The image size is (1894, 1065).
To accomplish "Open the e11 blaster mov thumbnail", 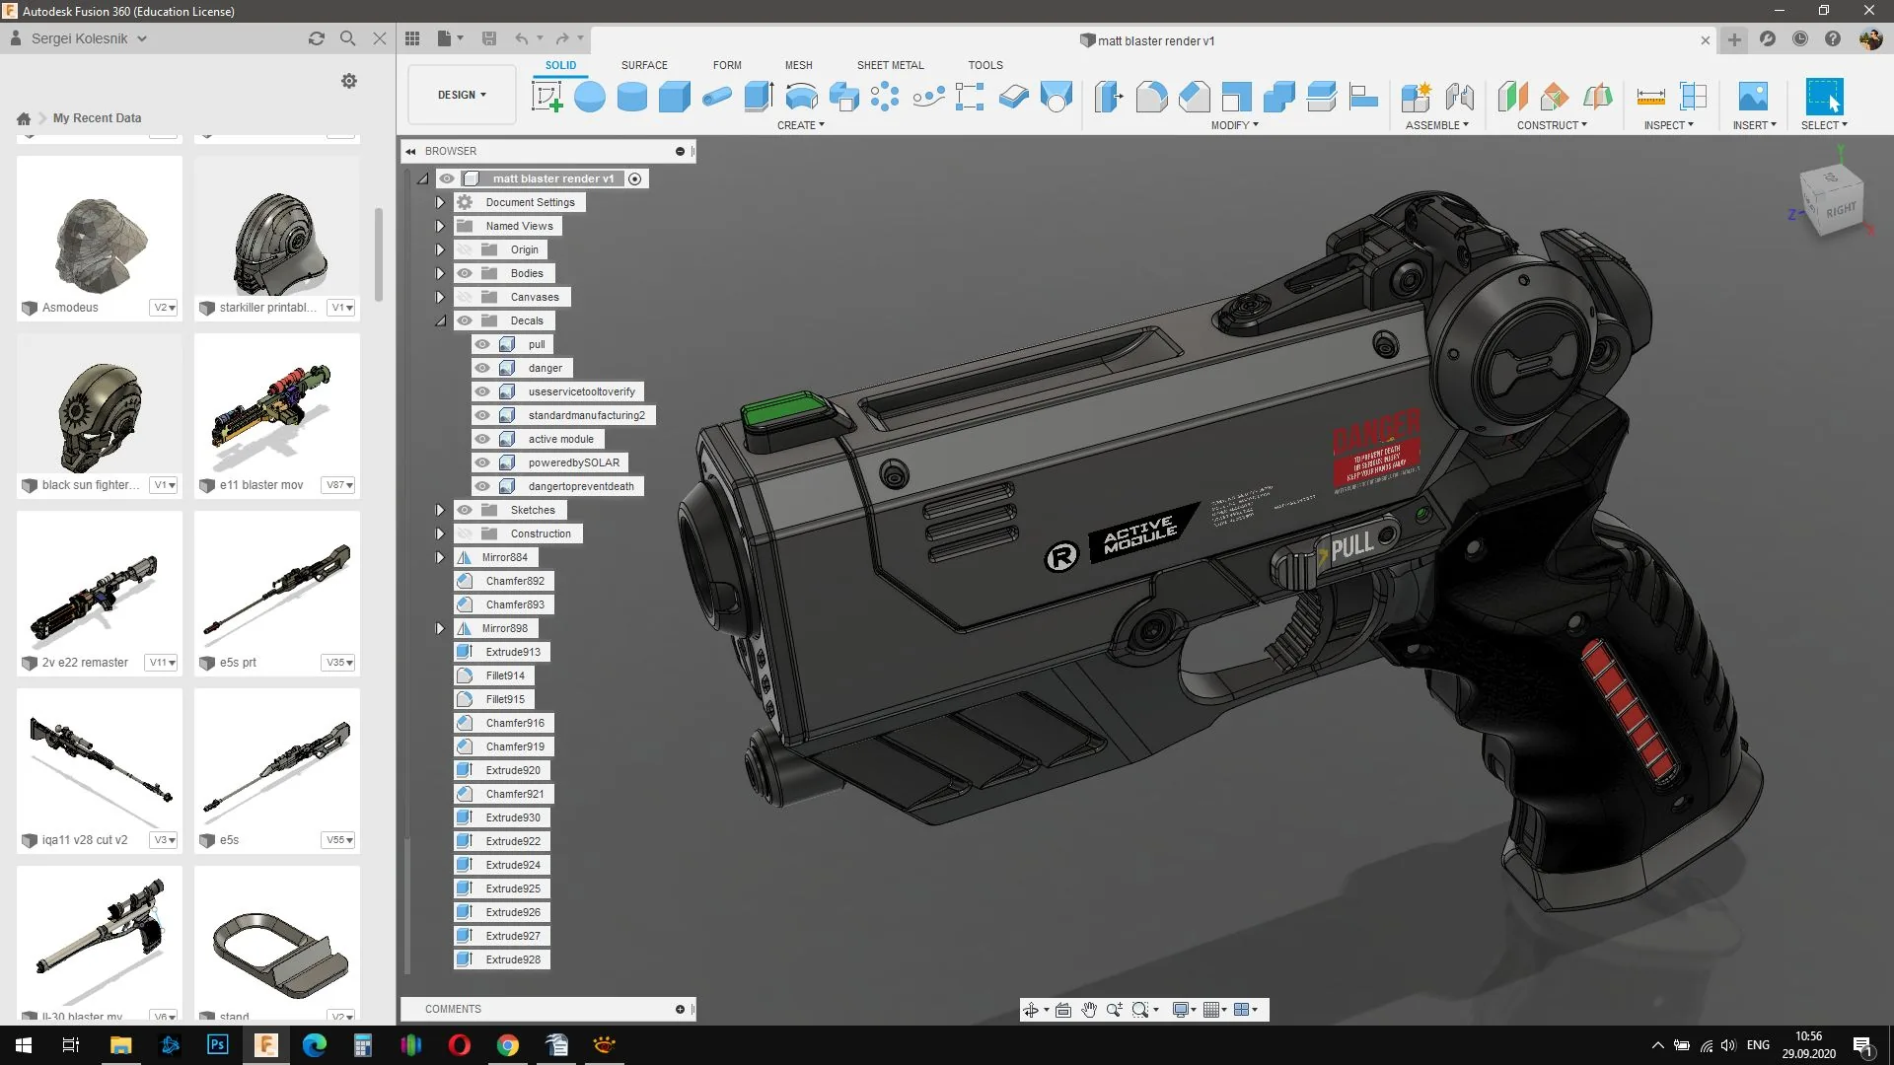I will coord(277,404).
